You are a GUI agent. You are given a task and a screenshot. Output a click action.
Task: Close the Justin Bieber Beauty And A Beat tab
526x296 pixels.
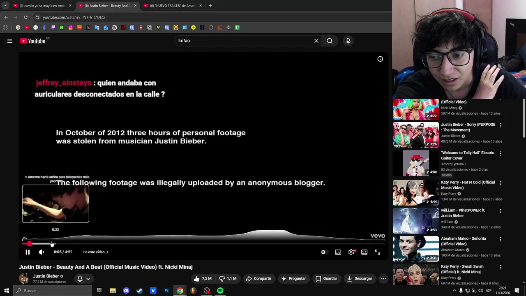[x=135, y=6]
